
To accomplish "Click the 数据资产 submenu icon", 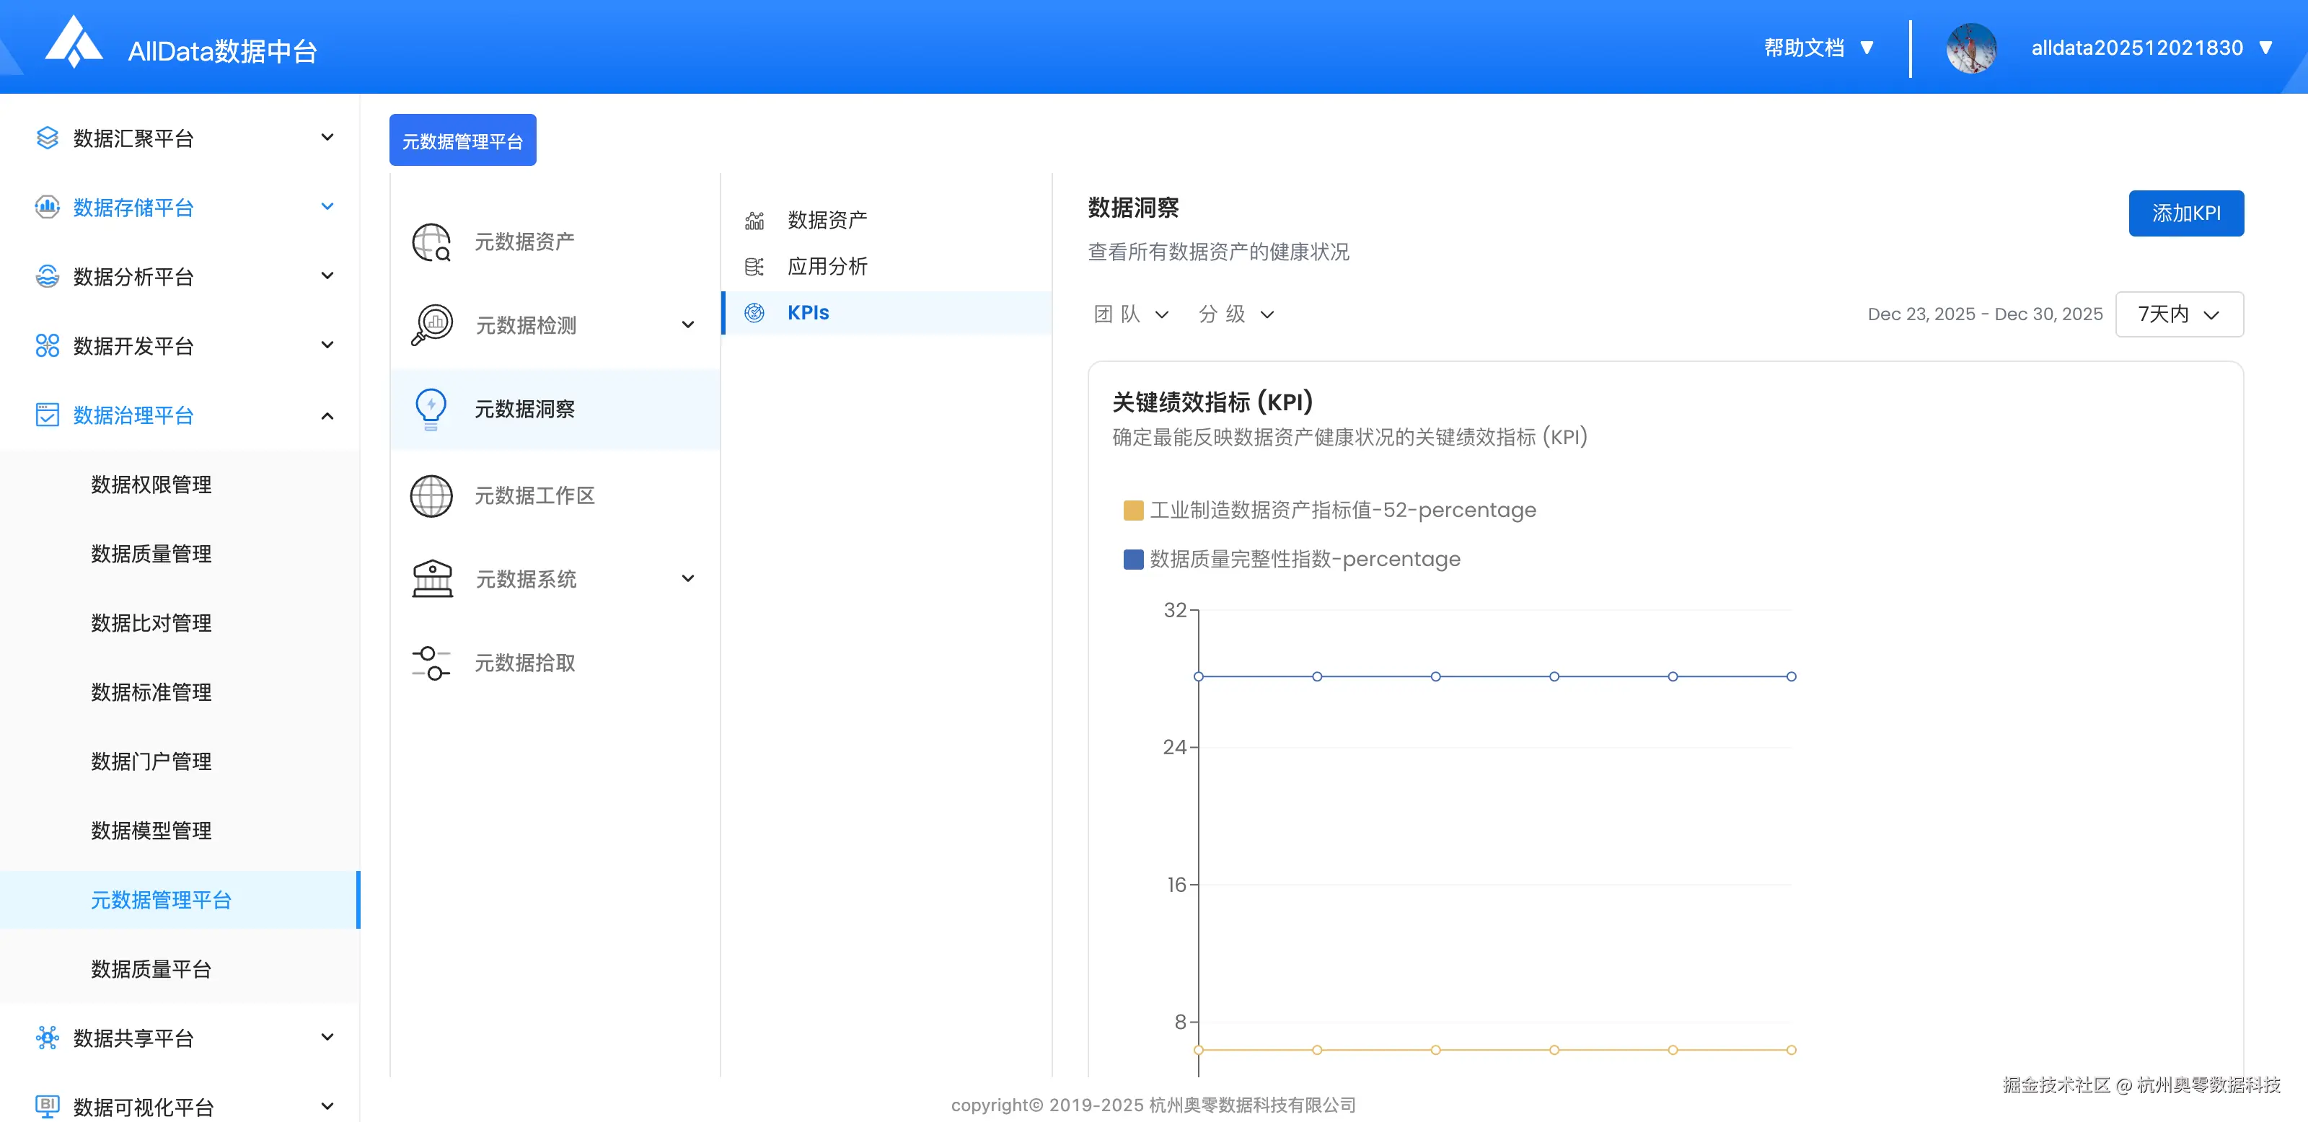I will click(x=754, y=220).
